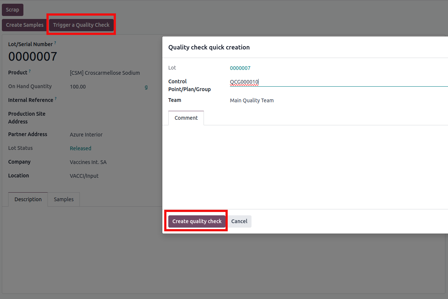Click Trigger a Quality Check button
The width and height of the screenshot is (448, 299).
pyautogui.click(x=81, y=25)
